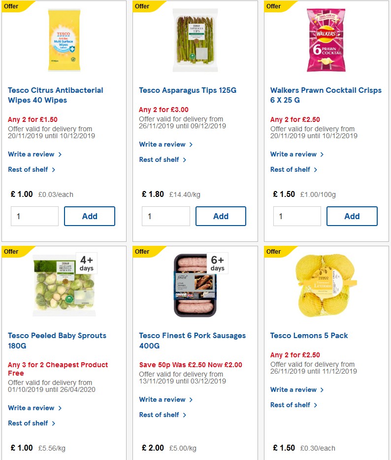
Task: Open the Tesco Citrus Antibacterial Wipes product page
Action: 55,95
